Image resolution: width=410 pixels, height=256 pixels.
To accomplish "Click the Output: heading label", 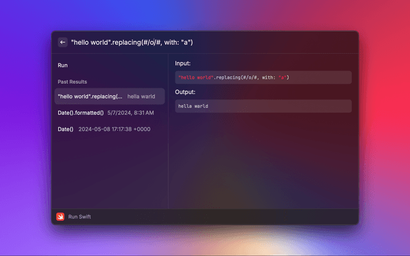I will point(186,92).
